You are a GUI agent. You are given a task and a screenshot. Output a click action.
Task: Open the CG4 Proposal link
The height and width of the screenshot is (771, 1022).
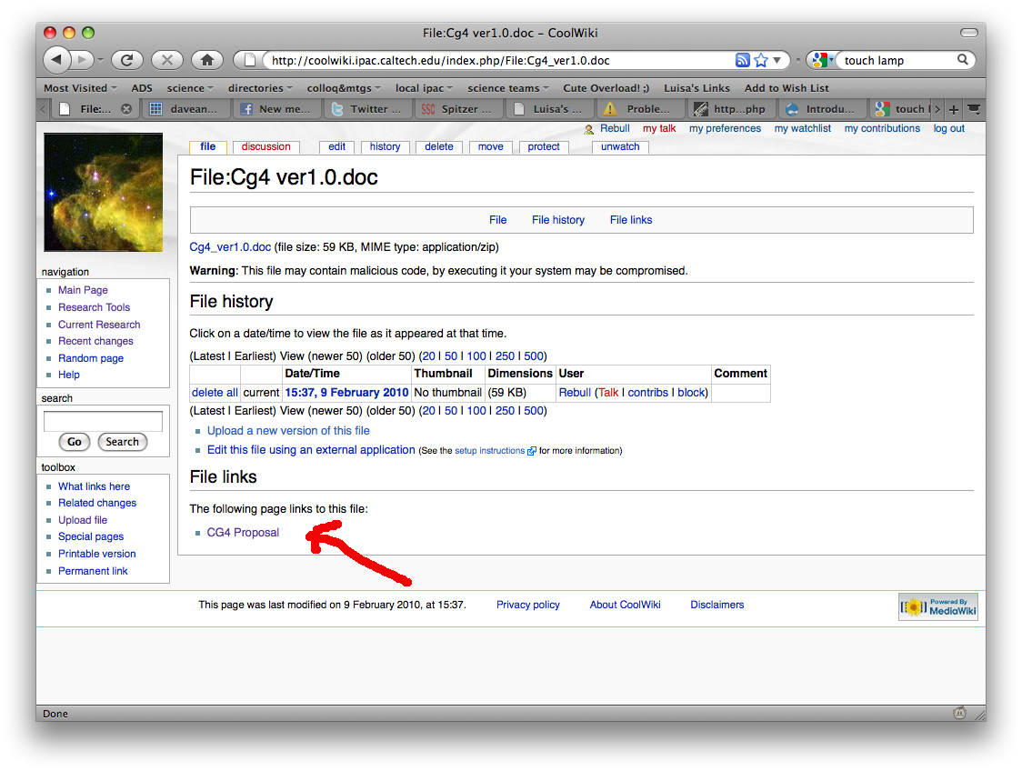click(x=243, y=533)
